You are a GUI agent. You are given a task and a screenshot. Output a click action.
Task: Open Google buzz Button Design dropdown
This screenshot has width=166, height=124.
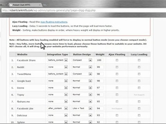pyautogui.click(x=82, y=81)
